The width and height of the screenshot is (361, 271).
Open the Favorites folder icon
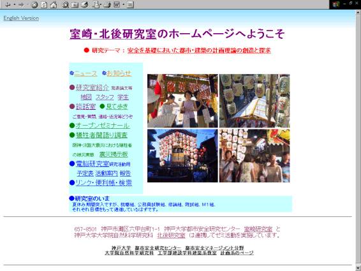(75, 4)
